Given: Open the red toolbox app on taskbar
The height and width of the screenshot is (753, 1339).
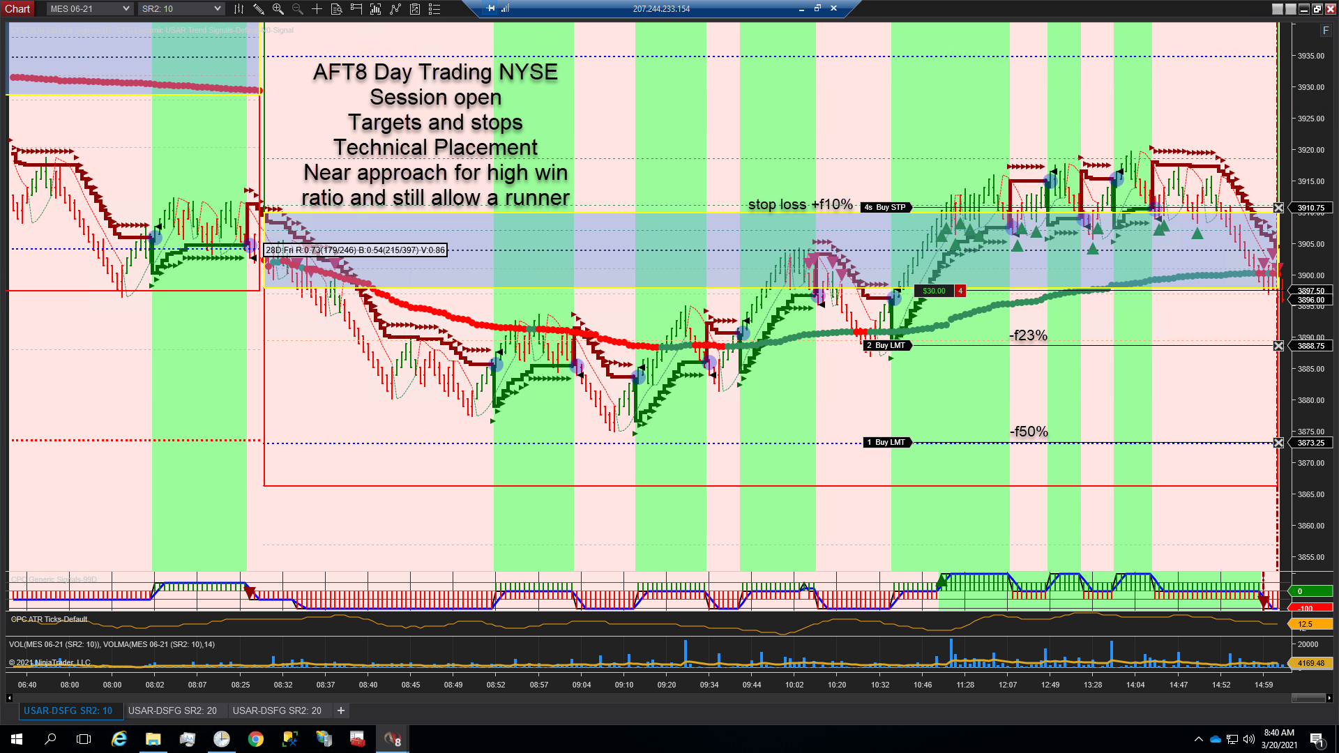Looking at the screenshot, I should (x=358, y=739).
